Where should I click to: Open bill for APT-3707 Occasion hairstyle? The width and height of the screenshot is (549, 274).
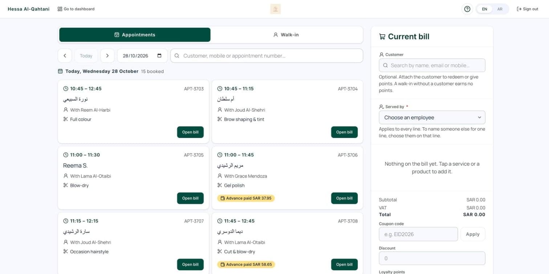[190, 265]
